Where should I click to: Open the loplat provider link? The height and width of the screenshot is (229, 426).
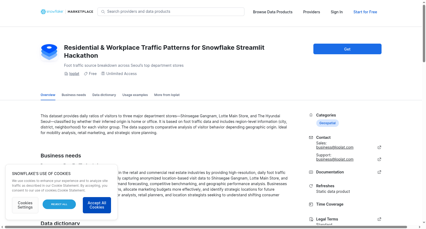(x=74, y=74)
